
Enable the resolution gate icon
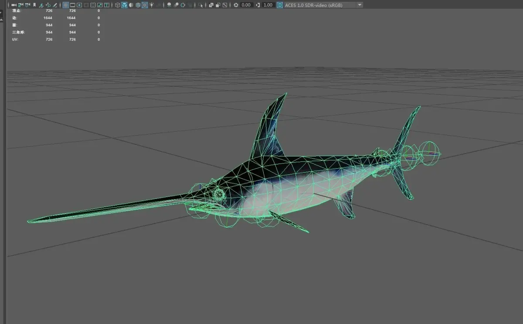[79, 5]
